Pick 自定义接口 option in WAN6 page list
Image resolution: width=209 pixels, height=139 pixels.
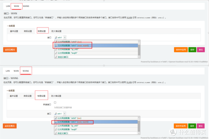click(96, 133)
